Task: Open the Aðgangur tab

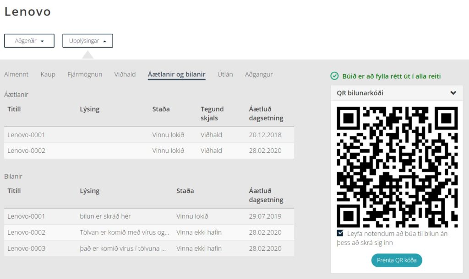Action: (x=259, y=75)
